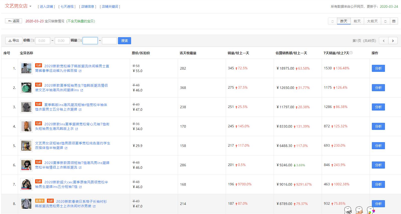Open product thumbnail in row 3
The height and width of the screenshot is (214, 401).
(26, 107)
